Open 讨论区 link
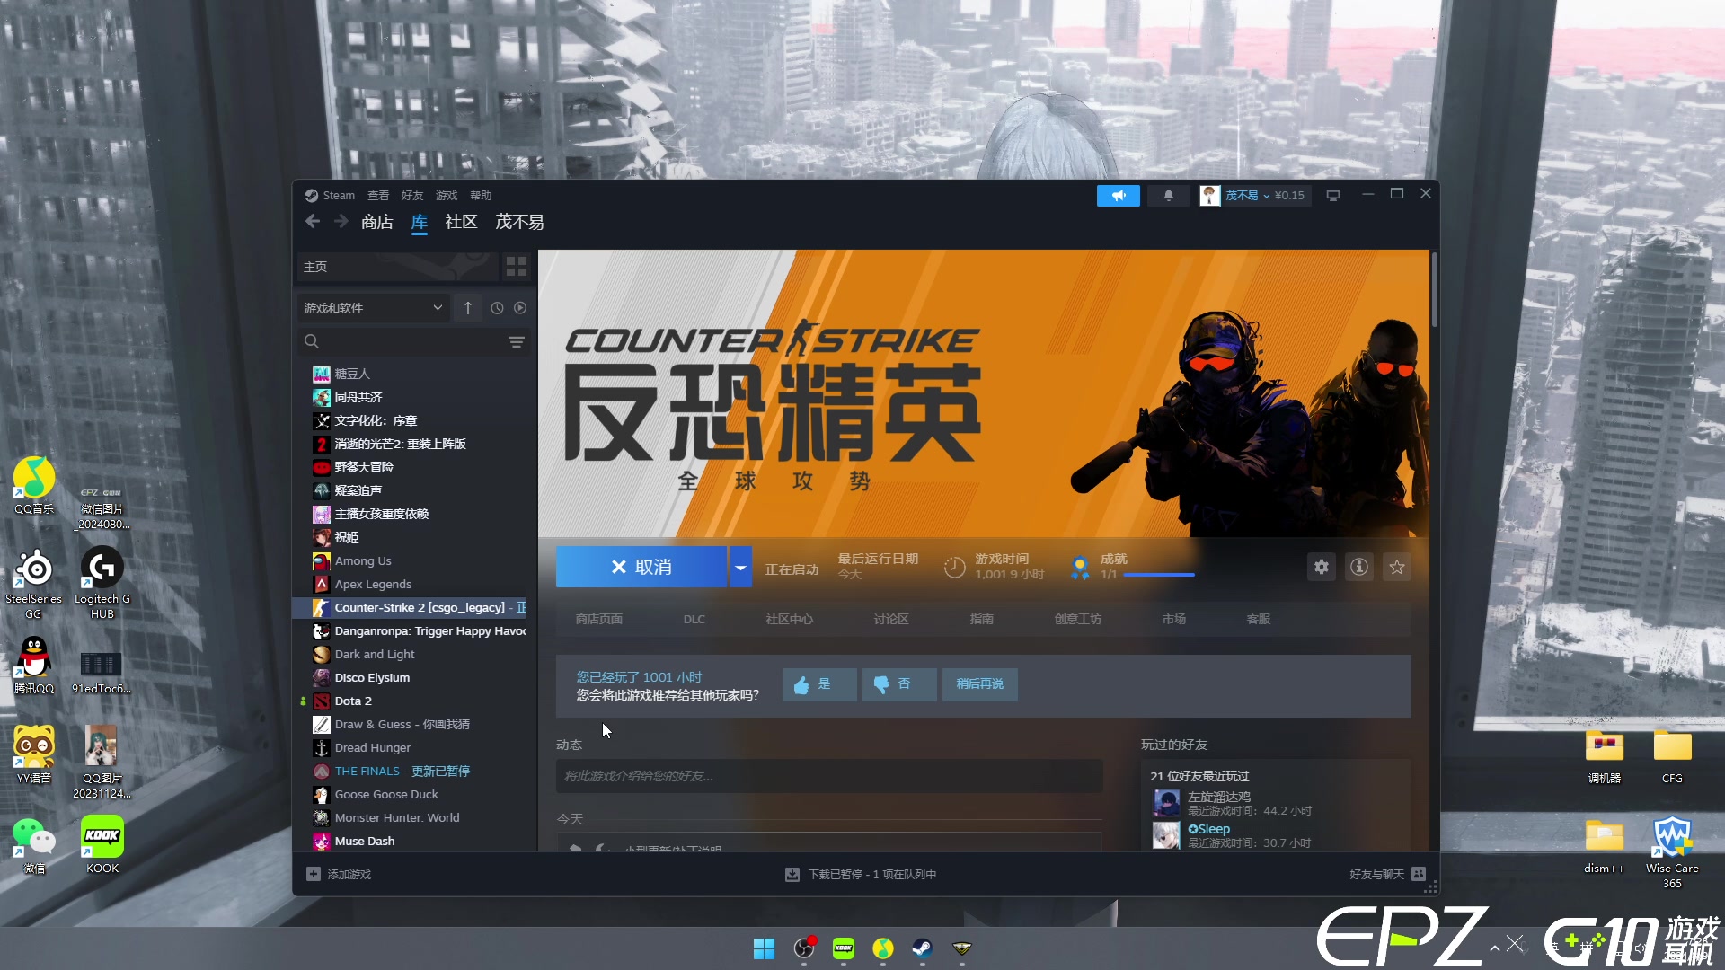Screen dimensions: 1725x970 pos(891,620)
